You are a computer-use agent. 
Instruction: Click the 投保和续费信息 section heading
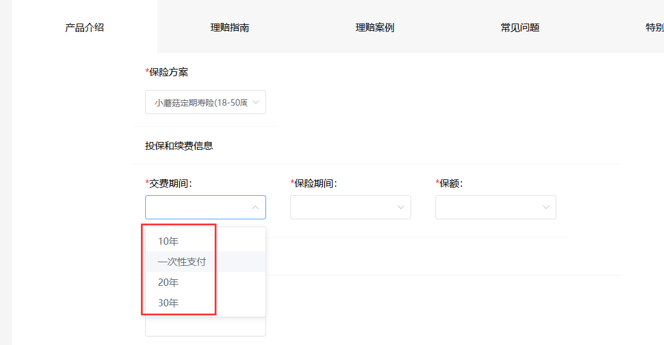[x=179, y=146]
